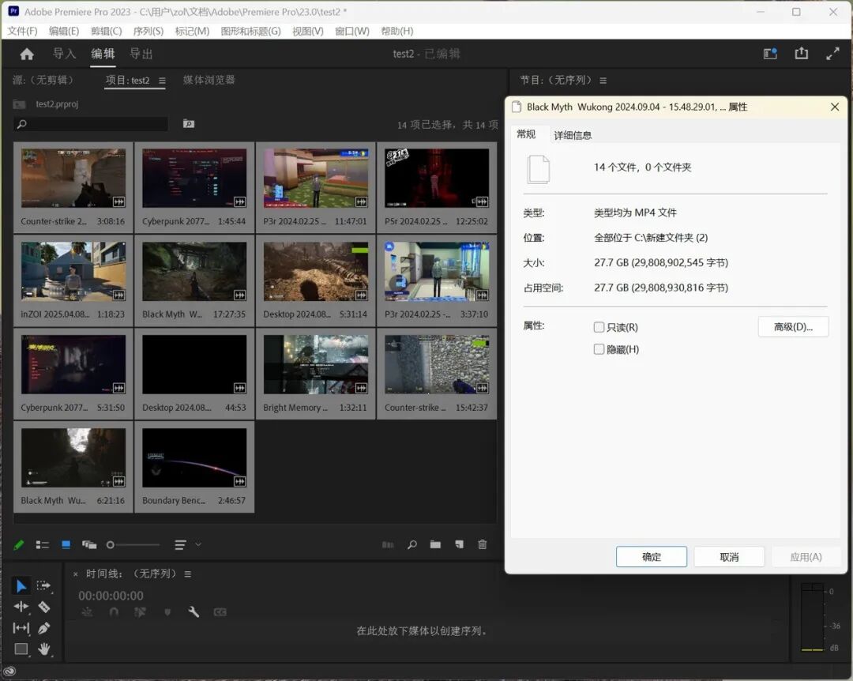This screenshot has width=853, height=681.
Task: Open the 图形和标题(G) menu
Action: click(x=251, y=31)
